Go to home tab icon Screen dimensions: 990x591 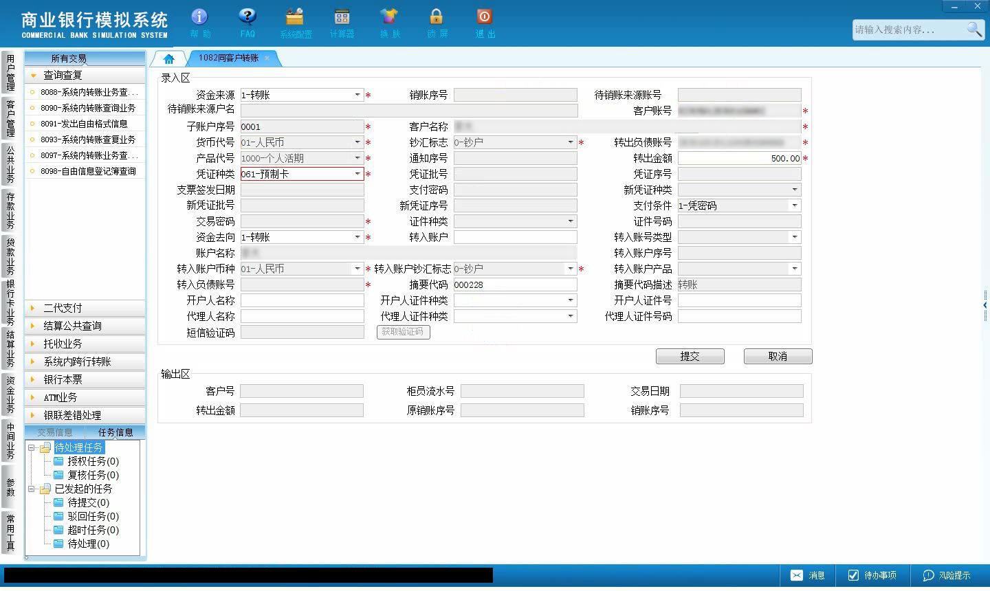tap(168, 58)
